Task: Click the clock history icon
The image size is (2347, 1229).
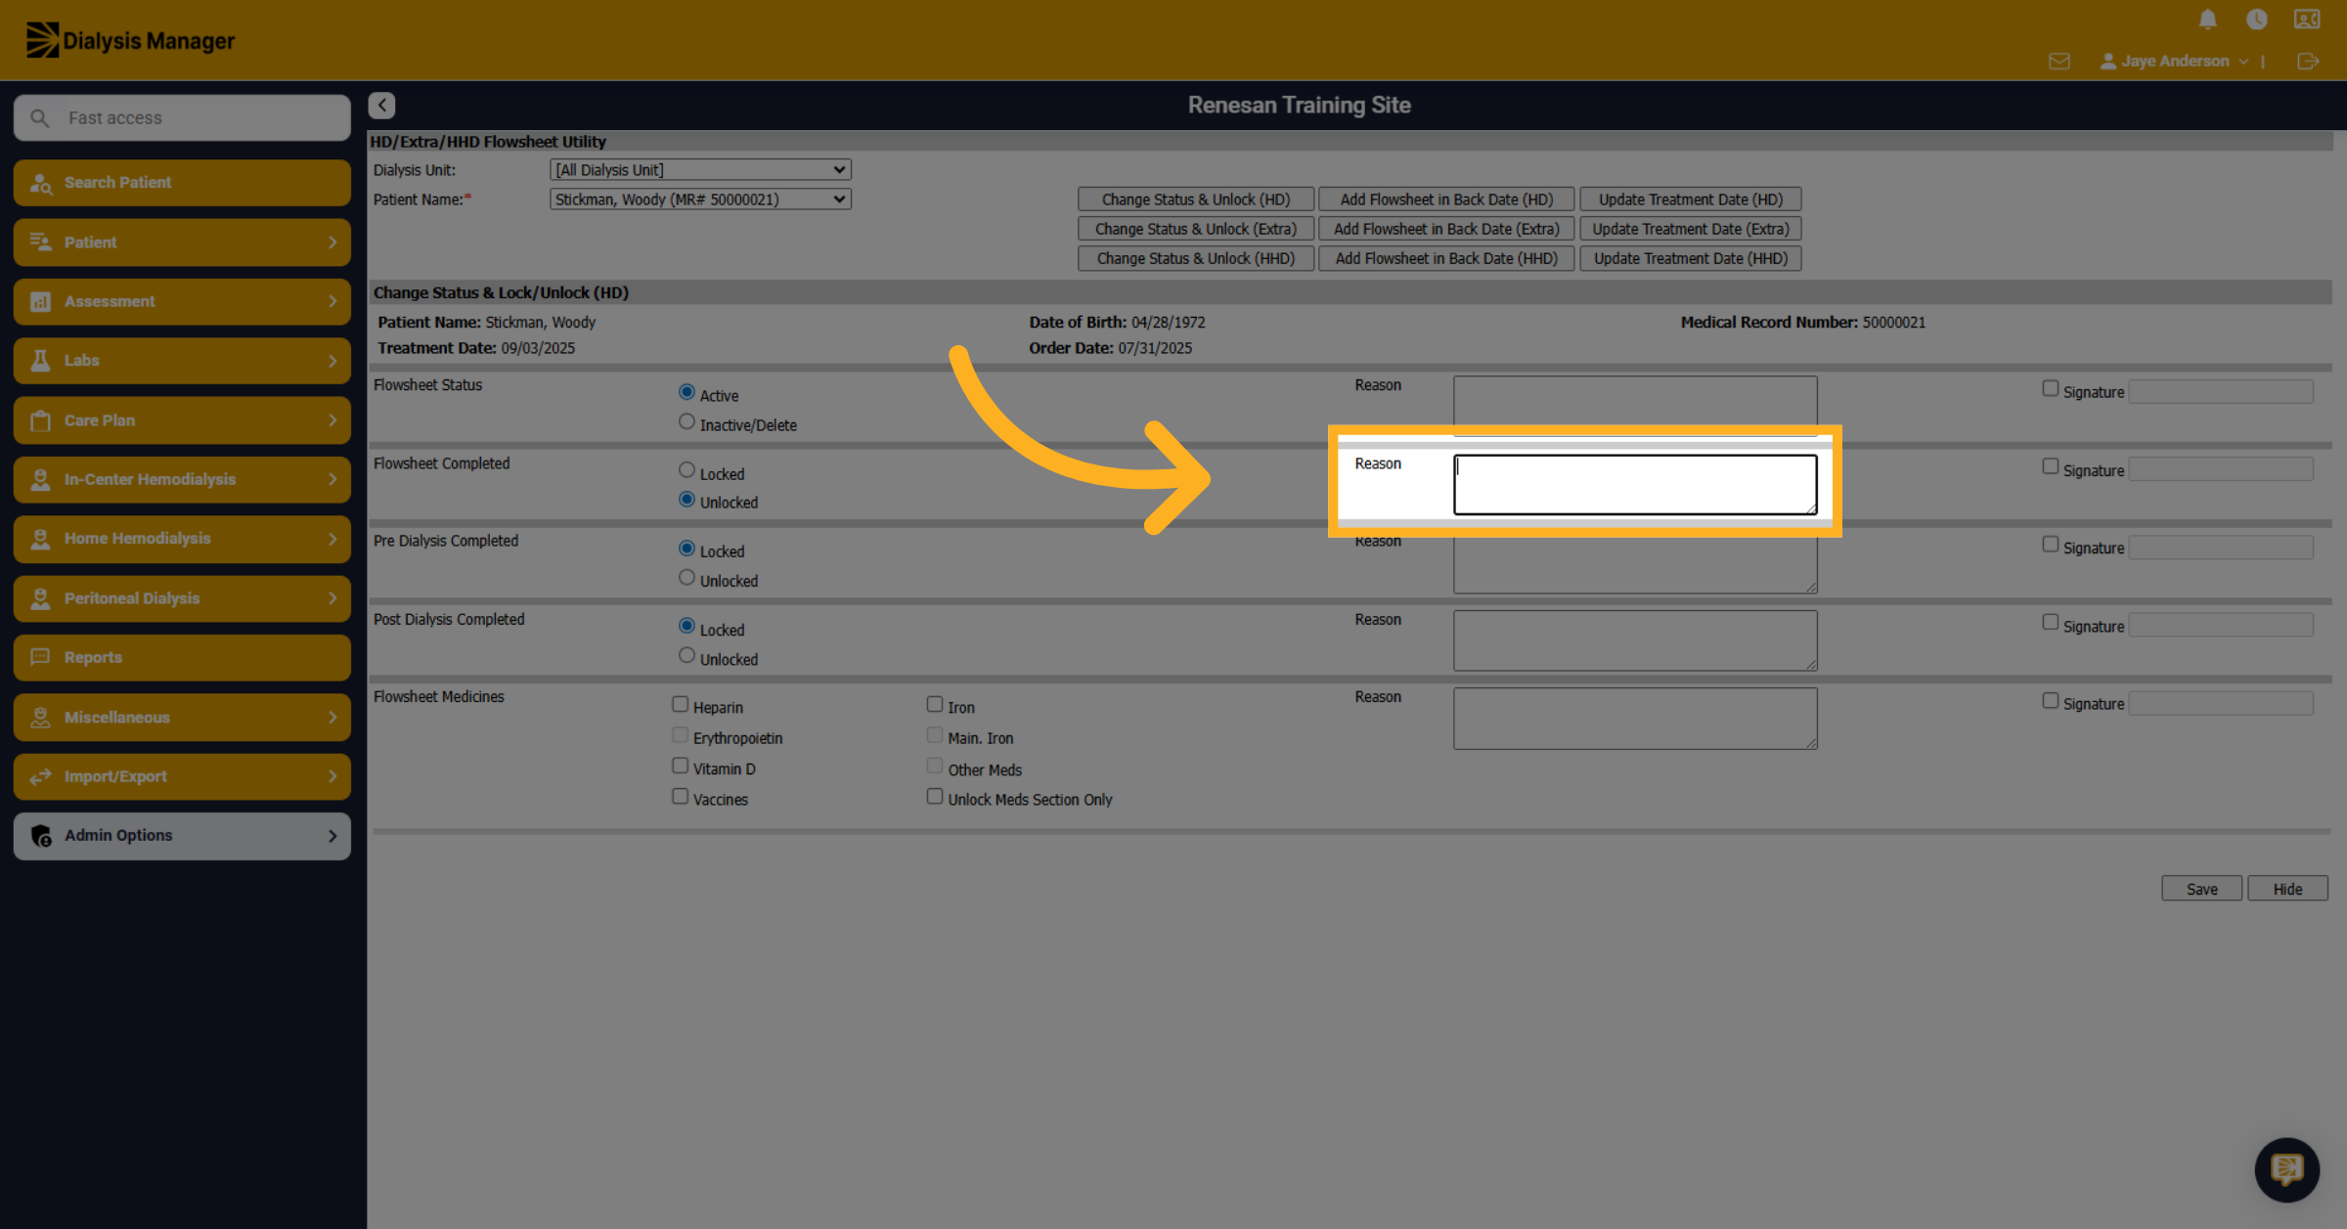Action: pos(2257,20)
